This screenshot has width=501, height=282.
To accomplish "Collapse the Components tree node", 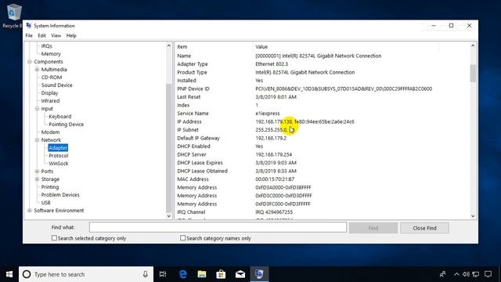I will point(30,62).
